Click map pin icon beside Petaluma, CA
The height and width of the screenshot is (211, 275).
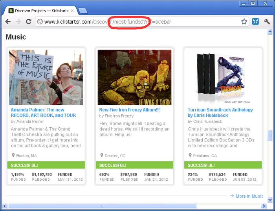[190, 155]
